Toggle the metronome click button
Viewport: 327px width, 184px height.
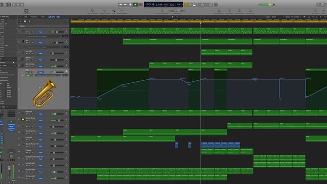(x=216, y=5)
